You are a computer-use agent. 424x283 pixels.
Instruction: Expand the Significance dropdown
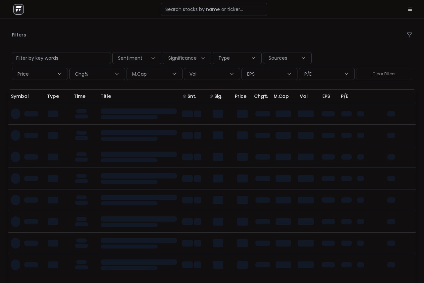tap(187, 58)
